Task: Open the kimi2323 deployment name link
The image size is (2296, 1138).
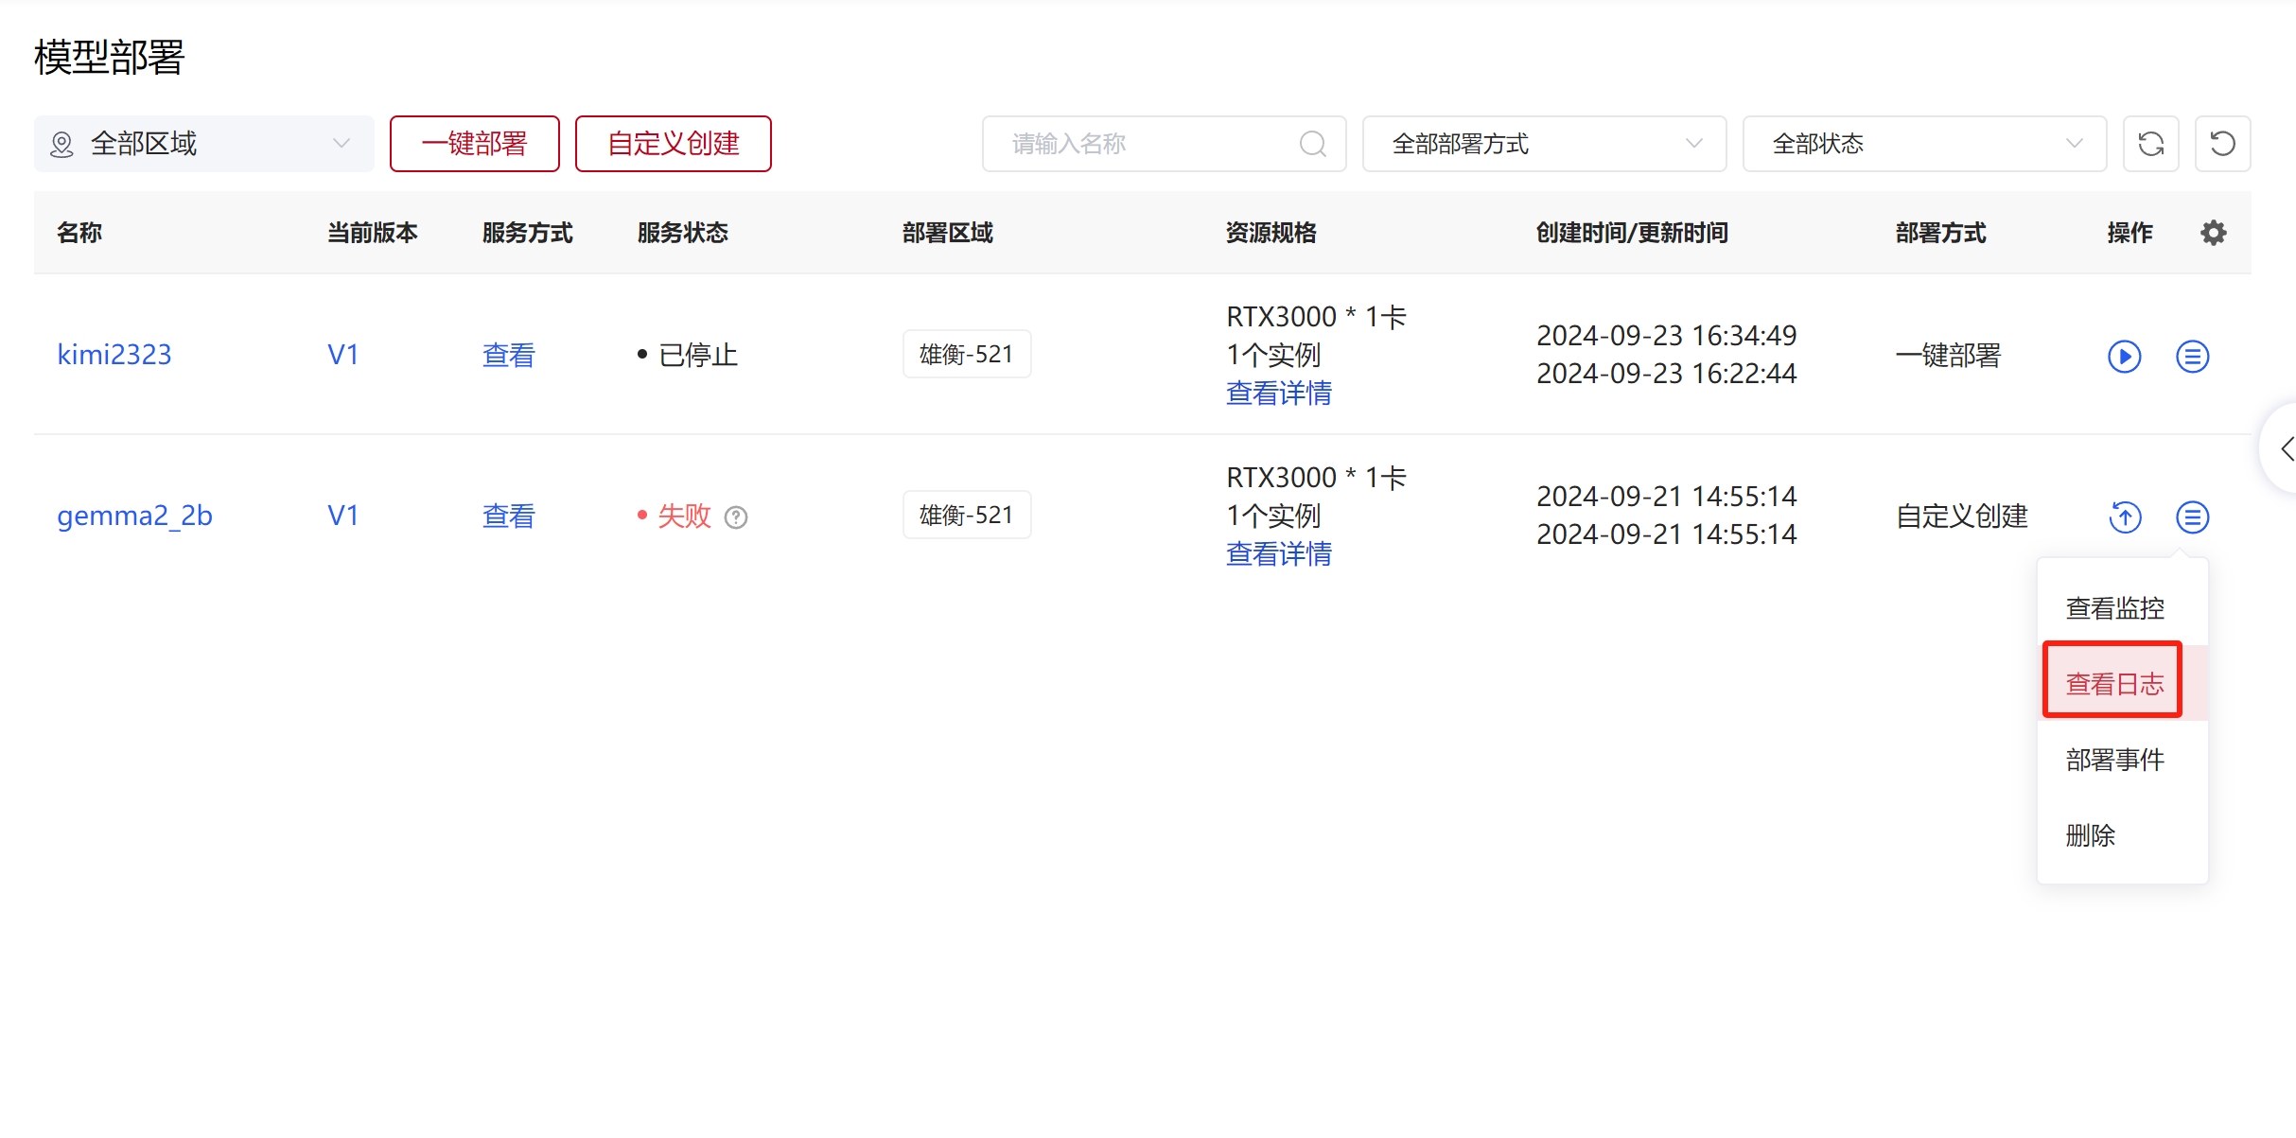Action: tap(114, 355)
